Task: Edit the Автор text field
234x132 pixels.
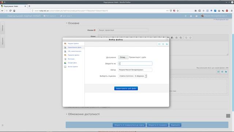Action: tap(135, 70)
